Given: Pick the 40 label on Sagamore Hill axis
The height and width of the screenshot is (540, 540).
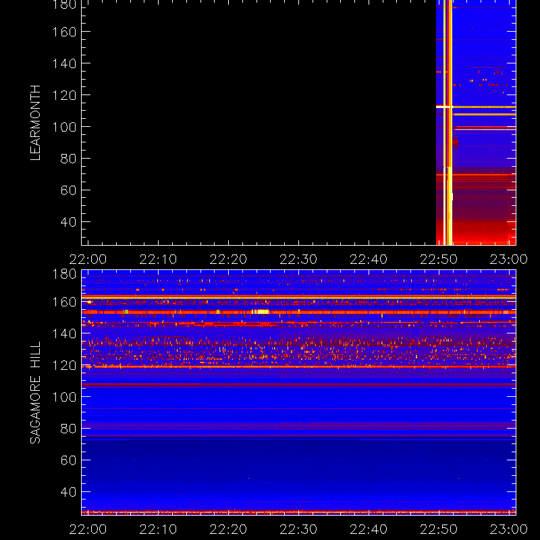Looking at the screenshot, I should tap(69, 492).
